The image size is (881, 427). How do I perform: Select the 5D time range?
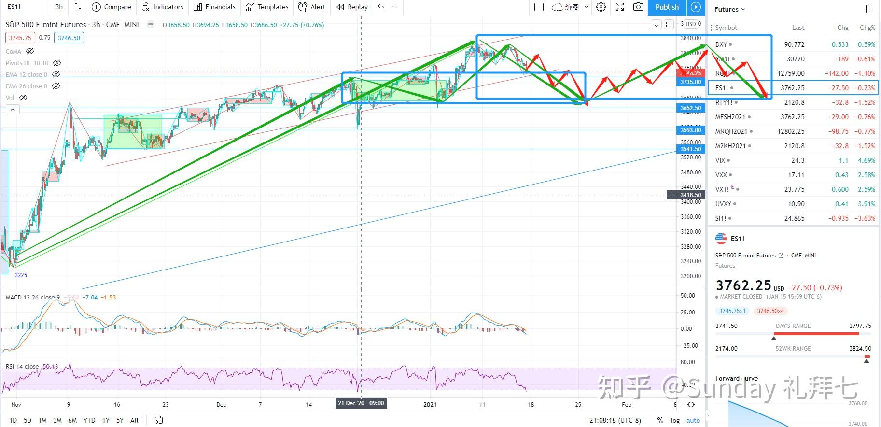coord(28,420)
